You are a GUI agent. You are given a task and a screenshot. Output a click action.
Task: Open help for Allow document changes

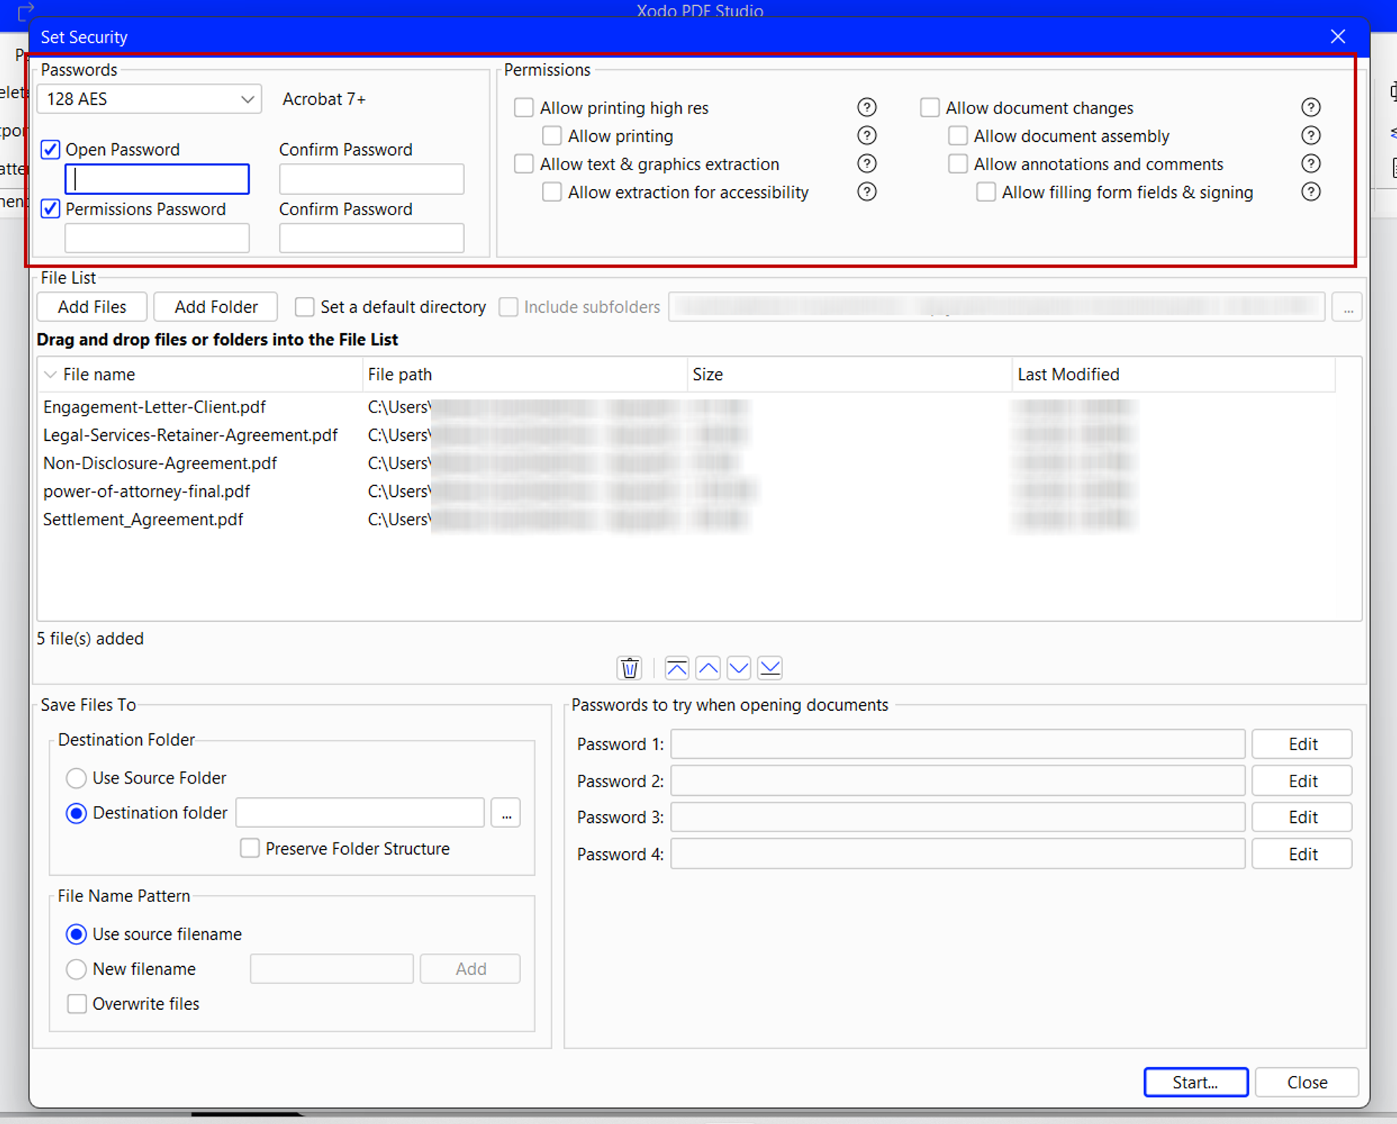tap(1310, 108)
